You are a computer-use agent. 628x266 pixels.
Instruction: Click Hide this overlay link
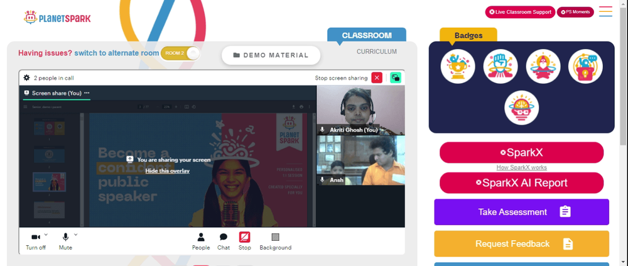(168, 170)
